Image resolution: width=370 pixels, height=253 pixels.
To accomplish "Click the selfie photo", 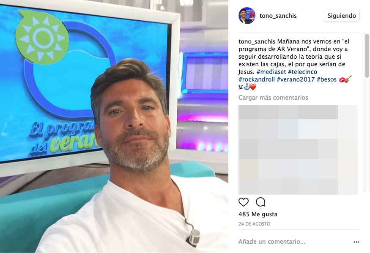I will (114, 126).
